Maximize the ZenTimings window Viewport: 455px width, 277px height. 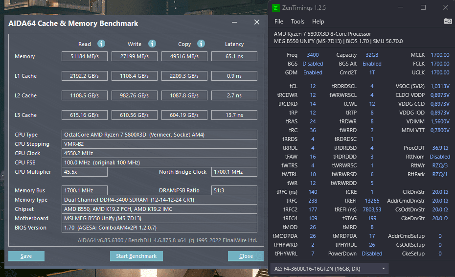coord(423,7)
